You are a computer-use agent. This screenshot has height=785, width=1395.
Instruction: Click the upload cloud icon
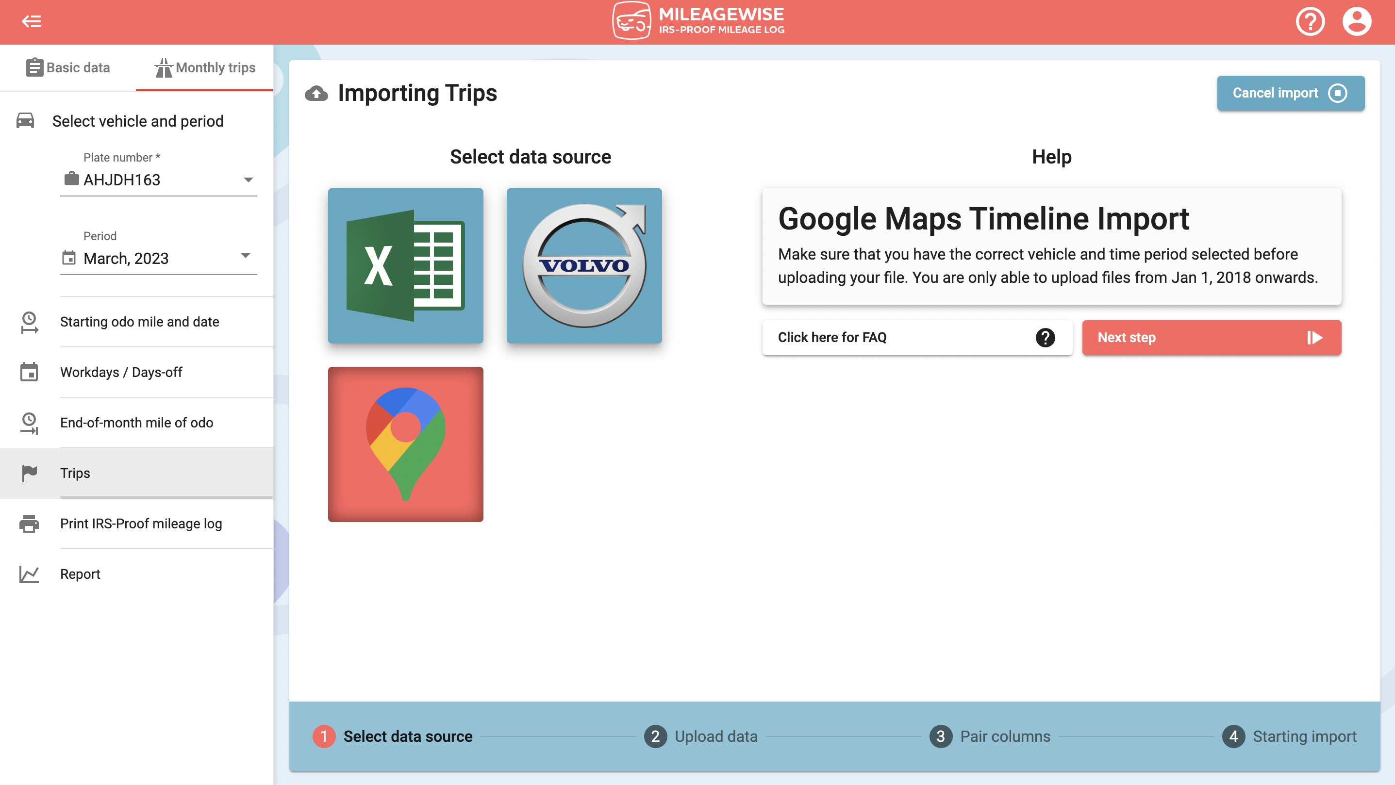pyautogui.click(x=317, y=92)
